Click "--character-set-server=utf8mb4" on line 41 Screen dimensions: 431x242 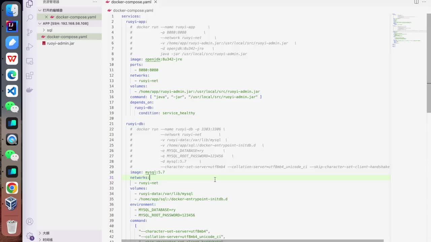point(174,231)
